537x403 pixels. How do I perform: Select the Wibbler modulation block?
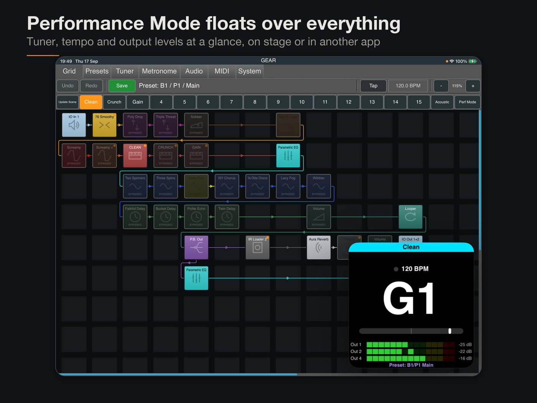(319, 186)
